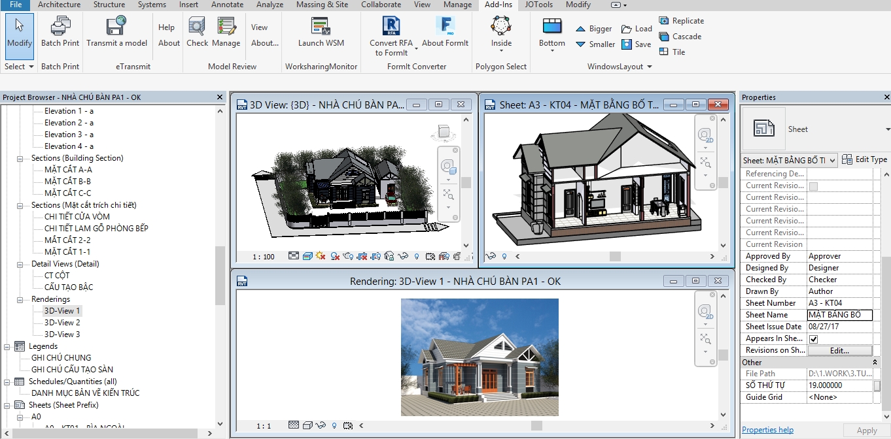Launch Batch Print from the ribbon
The width and height of the screenshot is (891, 439).
click(60, 33)
